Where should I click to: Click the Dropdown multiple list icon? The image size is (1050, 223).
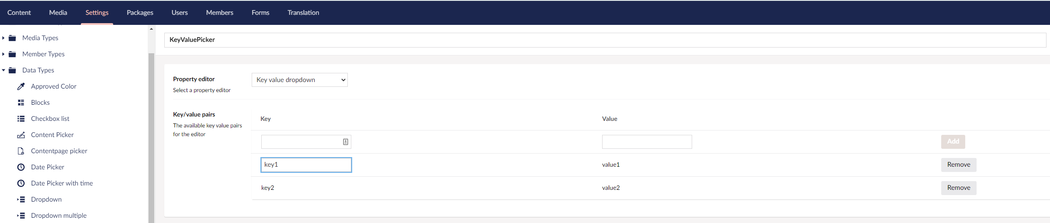pos(21,216)
